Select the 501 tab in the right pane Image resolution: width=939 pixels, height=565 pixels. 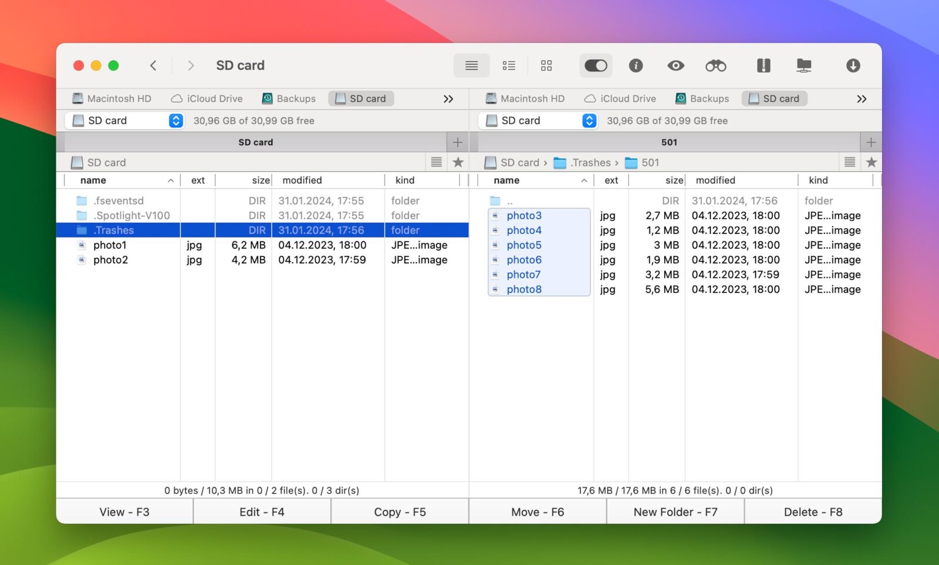668,142
